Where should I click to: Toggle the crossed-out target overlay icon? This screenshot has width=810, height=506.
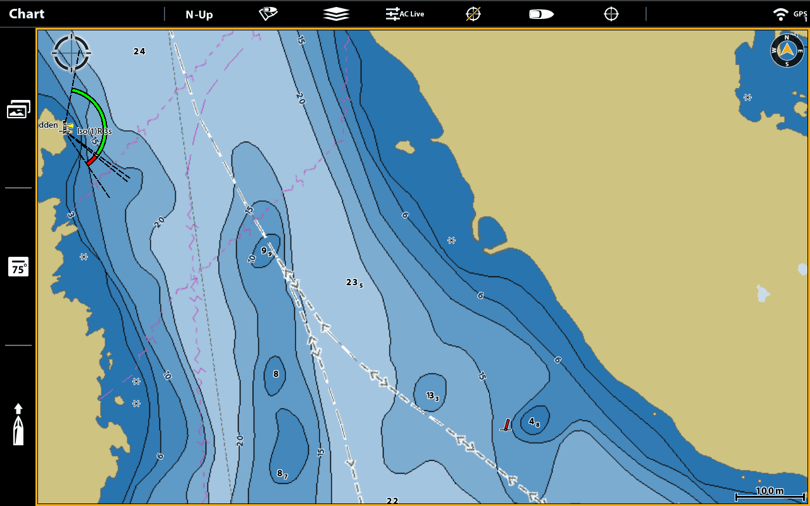[x=473, y=14]
